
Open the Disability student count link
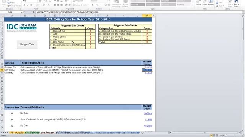[148, 73]
